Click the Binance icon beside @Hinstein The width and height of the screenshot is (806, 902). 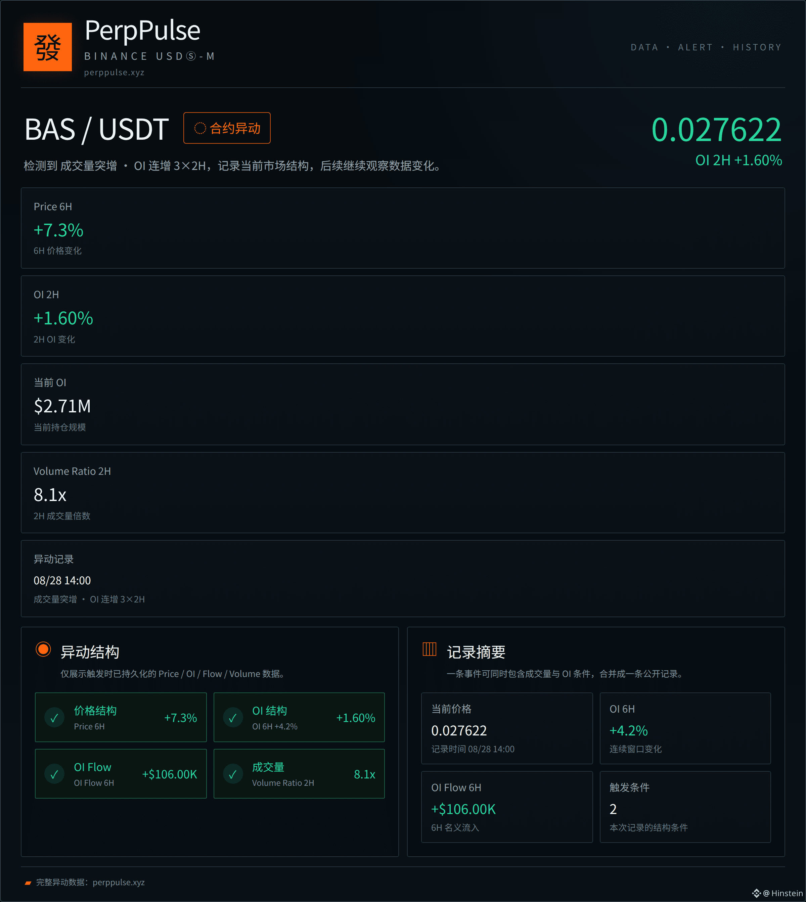click(756, 893)
